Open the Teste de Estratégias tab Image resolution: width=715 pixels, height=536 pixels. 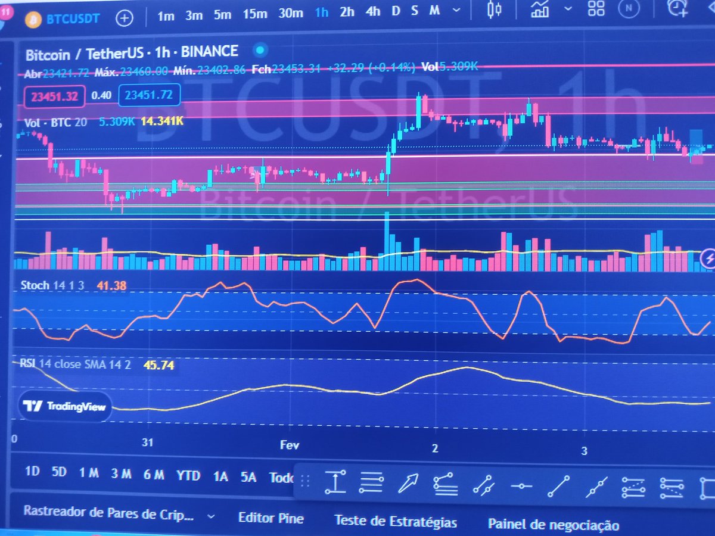396,522
